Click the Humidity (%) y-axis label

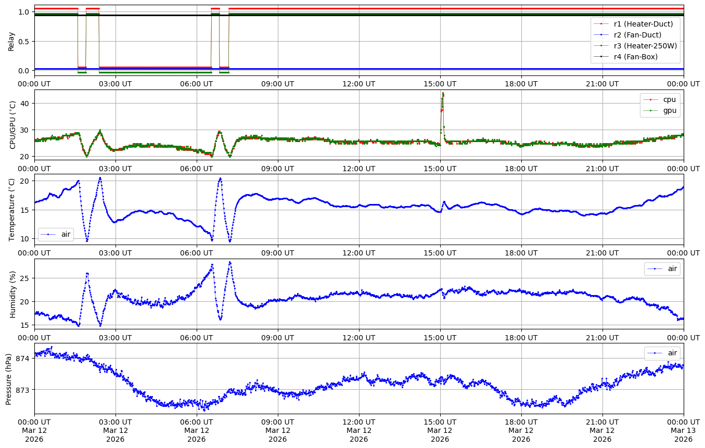pos(12,295)
